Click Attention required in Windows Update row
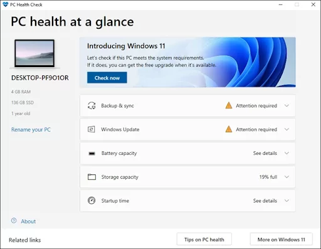Viewport: 321px width, 249px height. coord(256,130)
